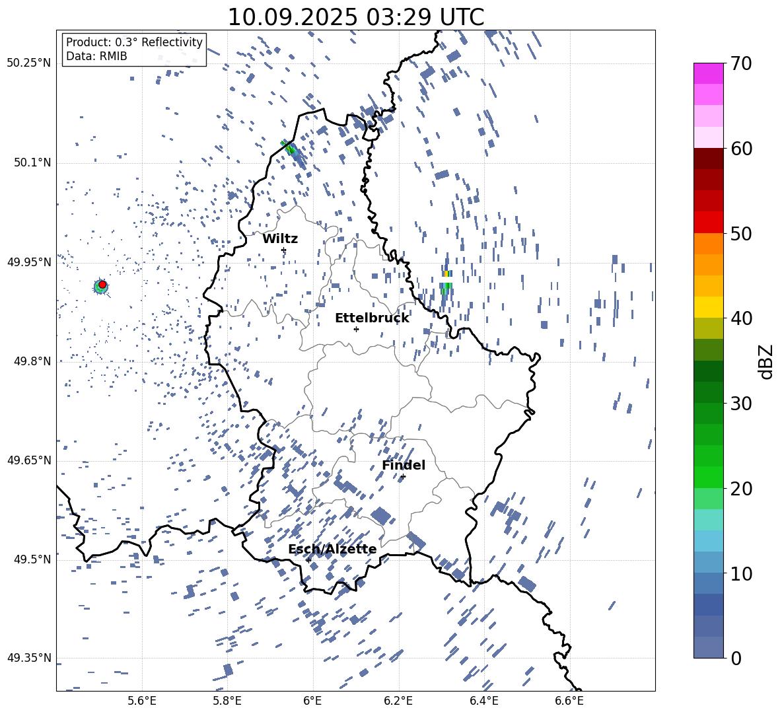Click the 20 tick label on colorbar

pyautogui.click(x=740, y=489)
